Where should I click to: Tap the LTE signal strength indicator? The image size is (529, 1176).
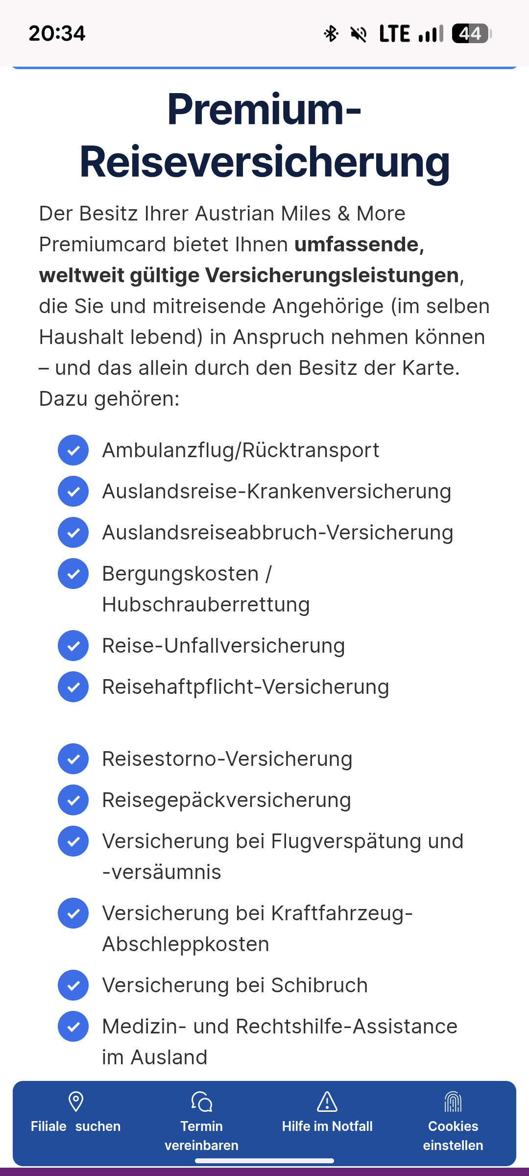(x=411, y=33)
